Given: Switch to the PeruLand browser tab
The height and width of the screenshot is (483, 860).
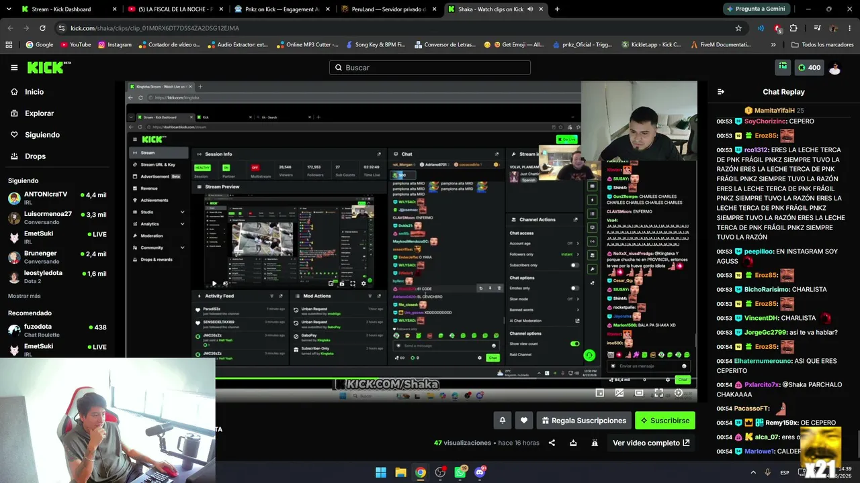Looking at the screenshot, I should [x=388, y=9].
